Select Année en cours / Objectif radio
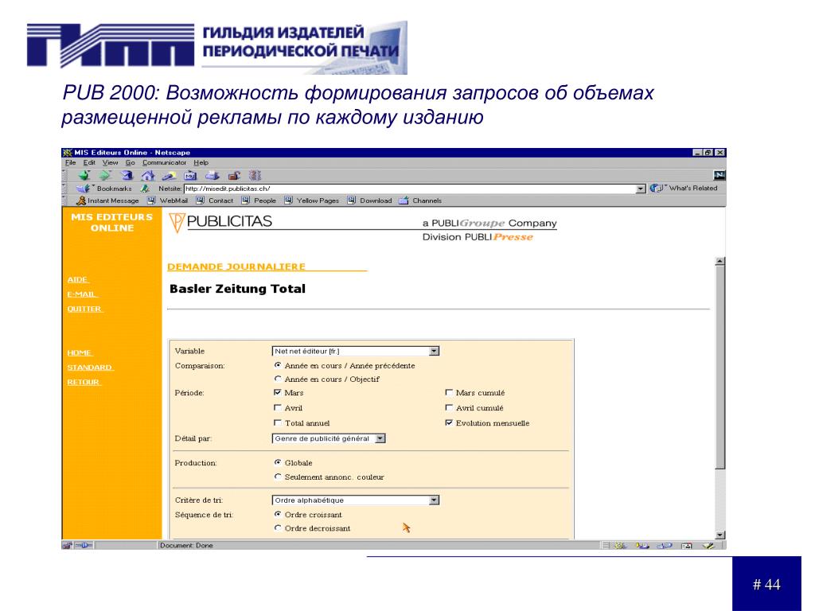The width and height of the screenshot is (815, 611). coord(278,379)
